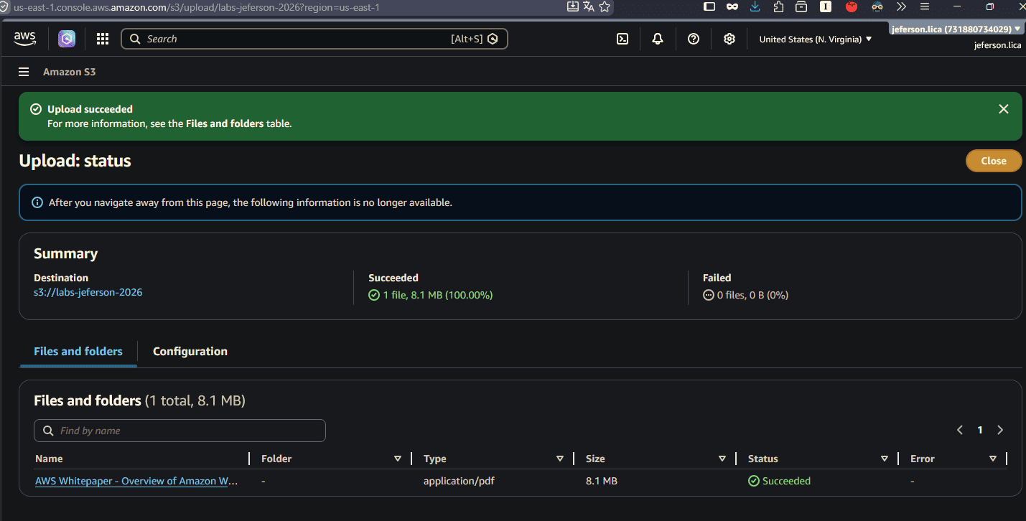Open the United States (N. Virginia) region dropdown
The image size is (1026, 521).
(816, 39)
